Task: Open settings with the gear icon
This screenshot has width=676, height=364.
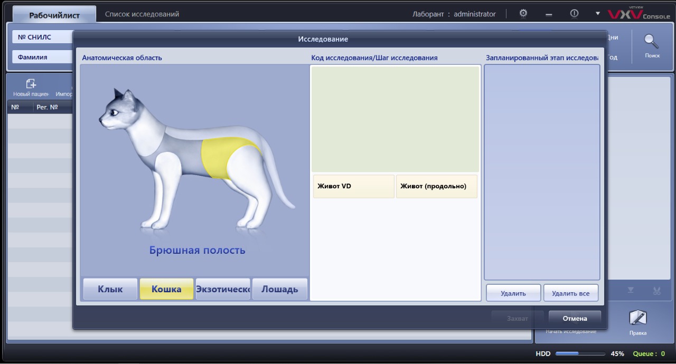Action: pyautogui.click(x=523, y=14)
